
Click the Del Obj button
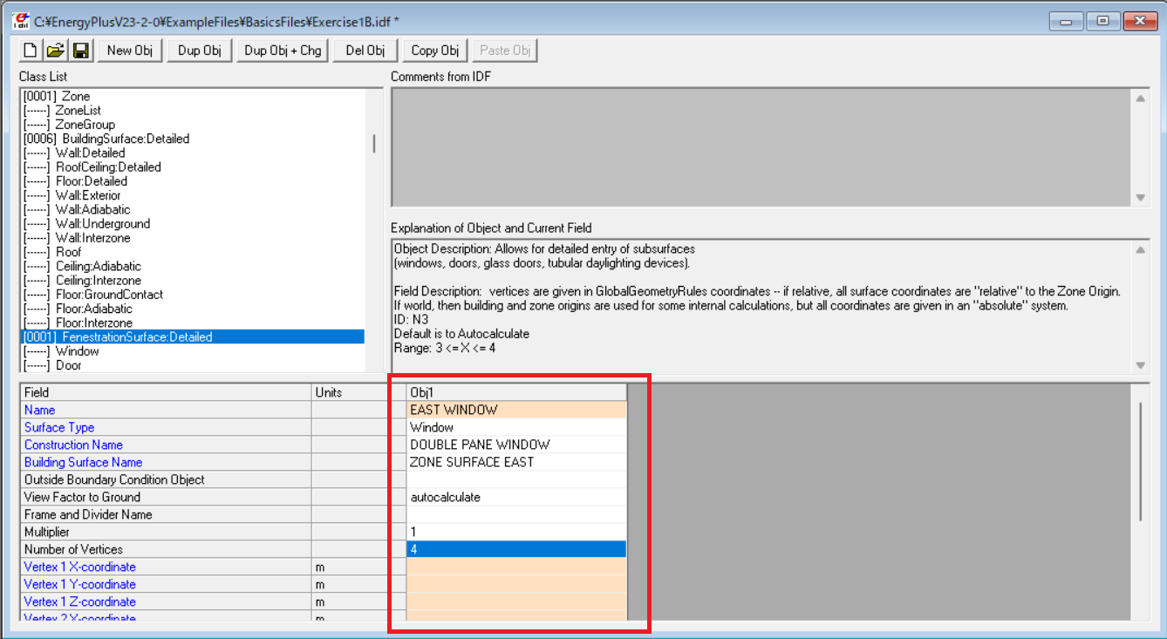(x=365, y=51)
